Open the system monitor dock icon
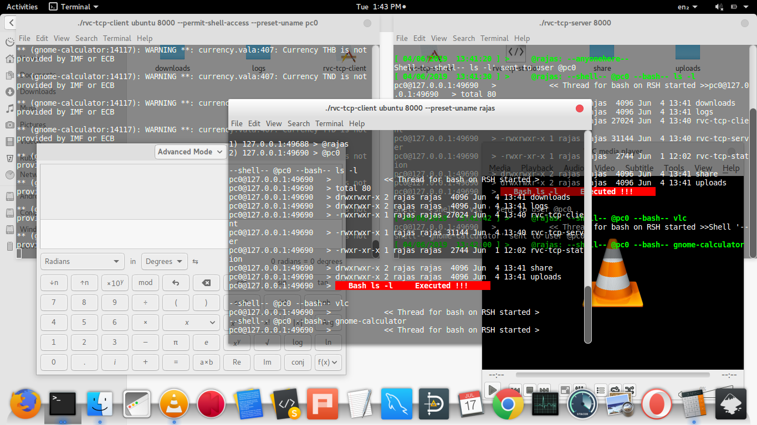 (545, 403)
